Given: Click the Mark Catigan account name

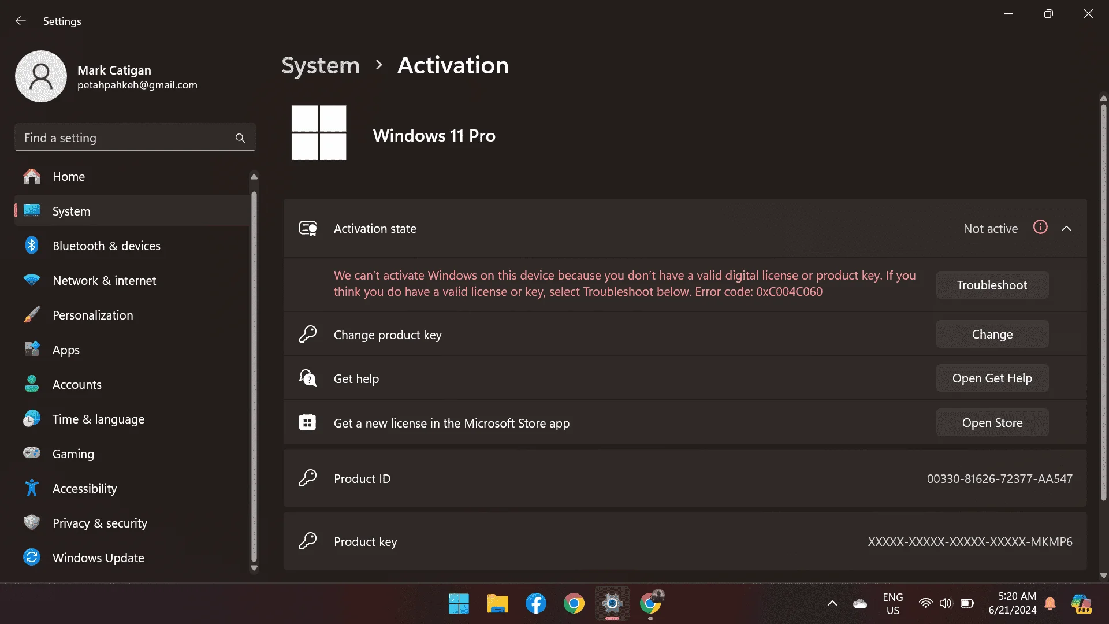Looking at the screenshot, I should tap(114, 70).
